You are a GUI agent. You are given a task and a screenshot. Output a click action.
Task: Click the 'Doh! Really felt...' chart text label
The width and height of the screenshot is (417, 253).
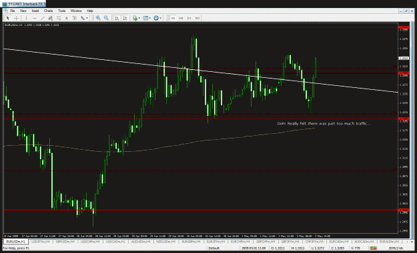(324, 123)
